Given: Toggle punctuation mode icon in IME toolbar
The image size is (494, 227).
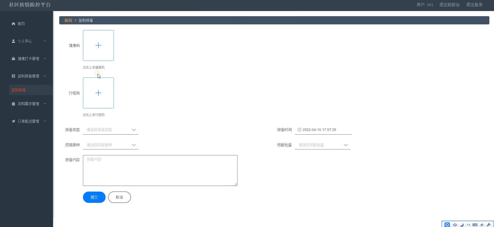Looking at the screenshot, I should click(469, 225).
